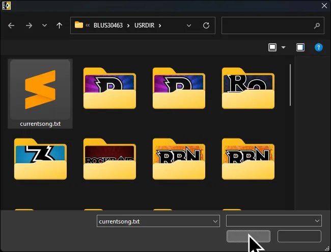Select first purple R folder in top row
Screen dimensions: 331x252
pyautogui.click(x=109, y=88)
